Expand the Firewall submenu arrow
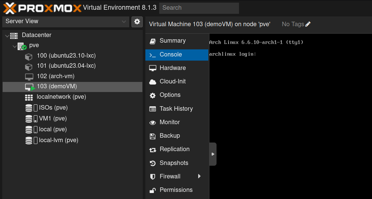Screen dimensions: 372x199 [x=199, y=176]
